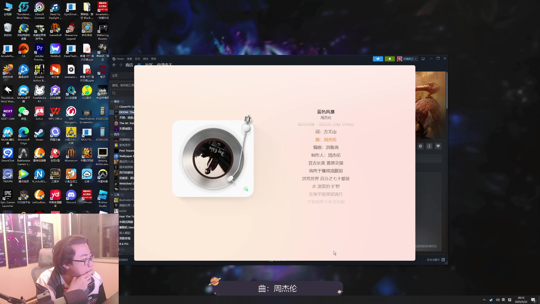
Task: Click Steam green notification bell
Action: tap(390, 59)
